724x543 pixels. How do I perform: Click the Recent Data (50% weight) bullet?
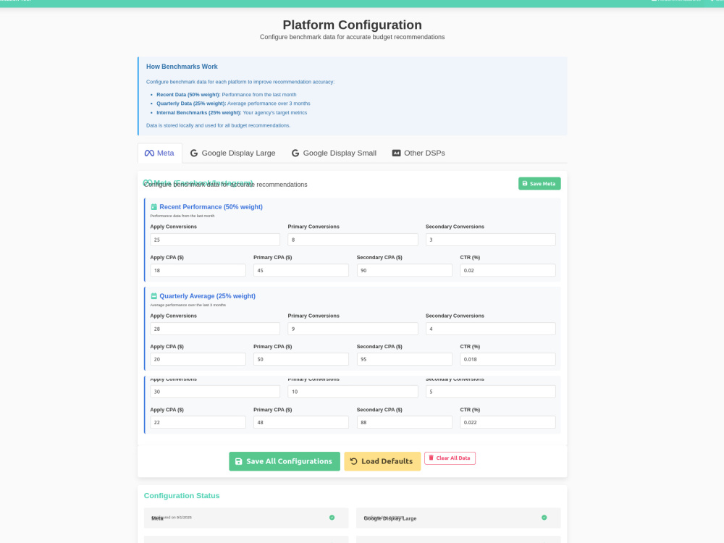click(226, 95)
